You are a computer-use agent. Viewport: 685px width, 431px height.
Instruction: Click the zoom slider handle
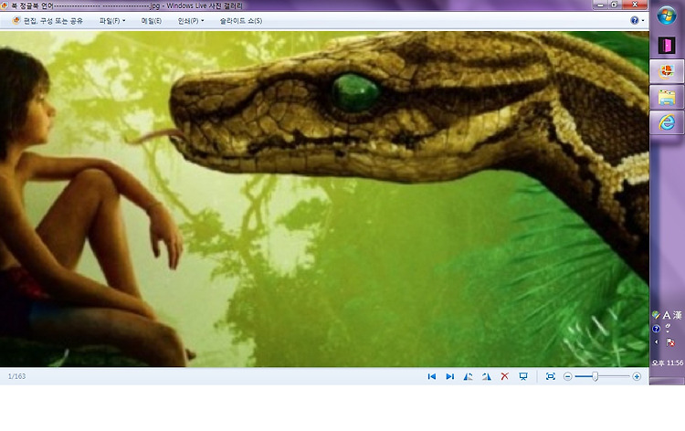pyautogui.click(x=595, y=376)
